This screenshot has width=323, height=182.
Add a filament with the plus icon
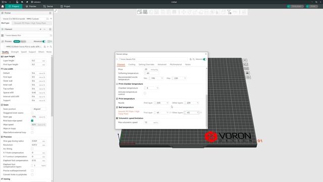[40, 29]
